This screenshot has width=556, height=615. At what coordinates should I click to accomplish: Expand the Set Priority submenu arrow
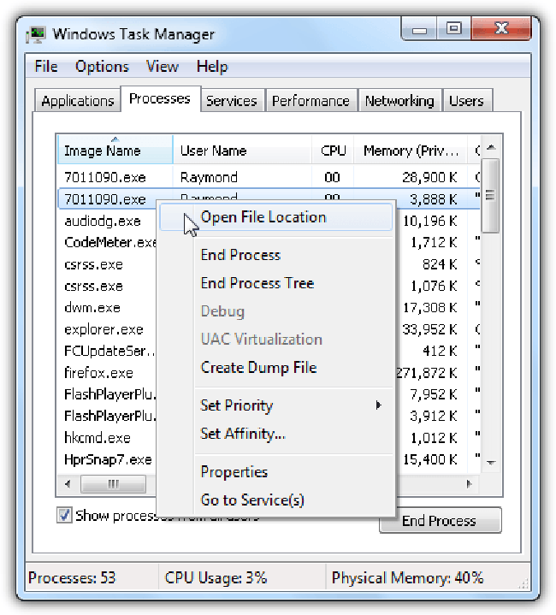(x=378, y=405)
